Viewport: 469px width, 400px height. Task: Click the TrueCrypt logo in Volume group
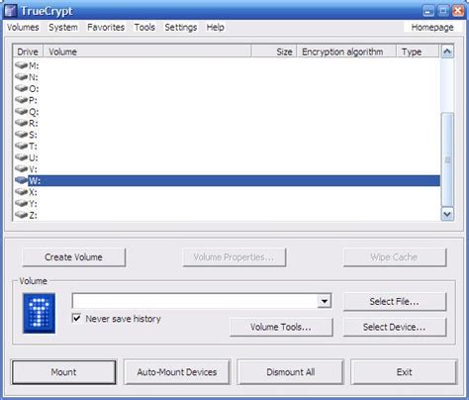39,313
